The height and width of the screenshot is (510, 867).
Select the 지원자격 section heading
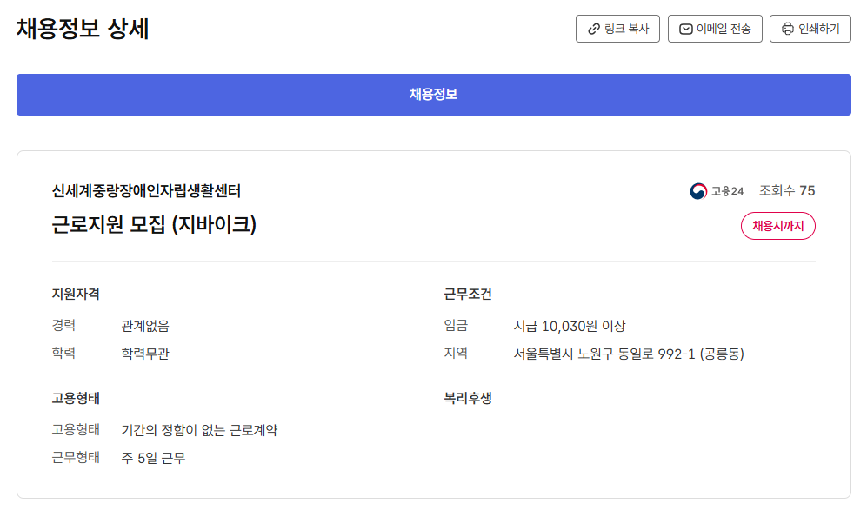[x=76, y=295]
